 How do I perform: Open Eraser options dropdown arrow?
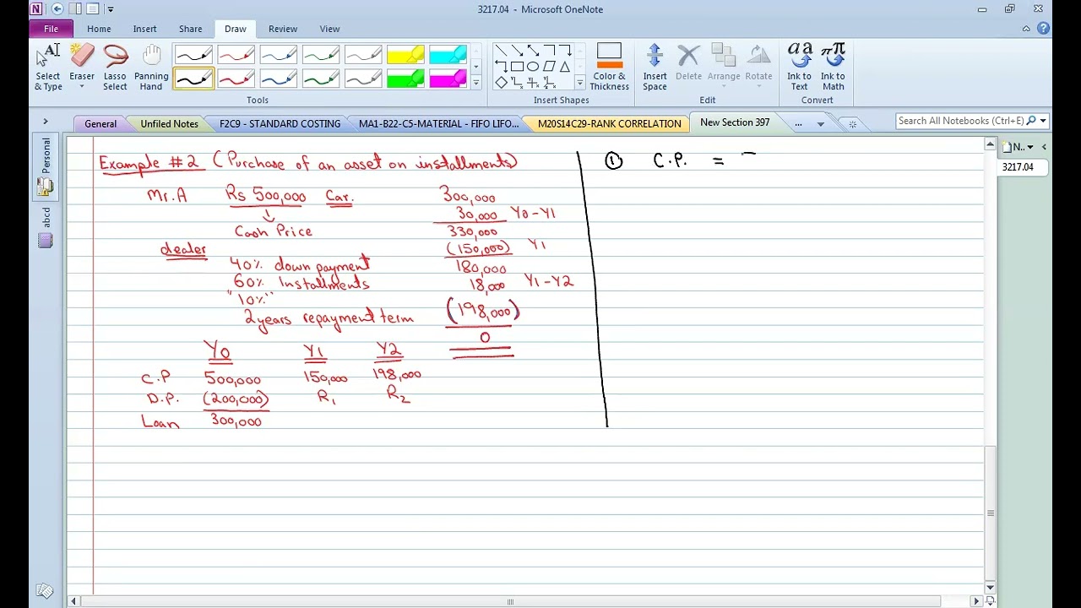(x=82, y=87)
